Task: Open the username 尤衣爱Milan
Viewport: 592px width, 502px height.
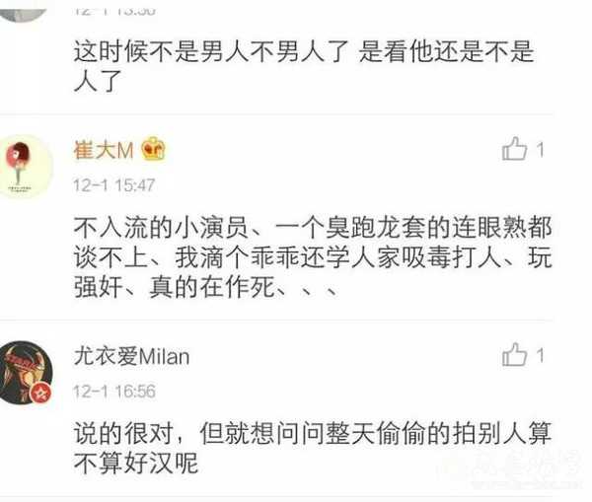Action: point(131,356)
